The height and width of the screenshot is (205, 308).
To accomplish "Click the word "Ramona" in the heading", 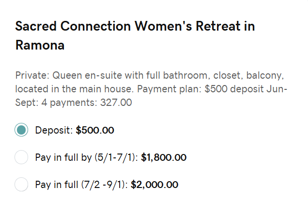I will [40, 45].
